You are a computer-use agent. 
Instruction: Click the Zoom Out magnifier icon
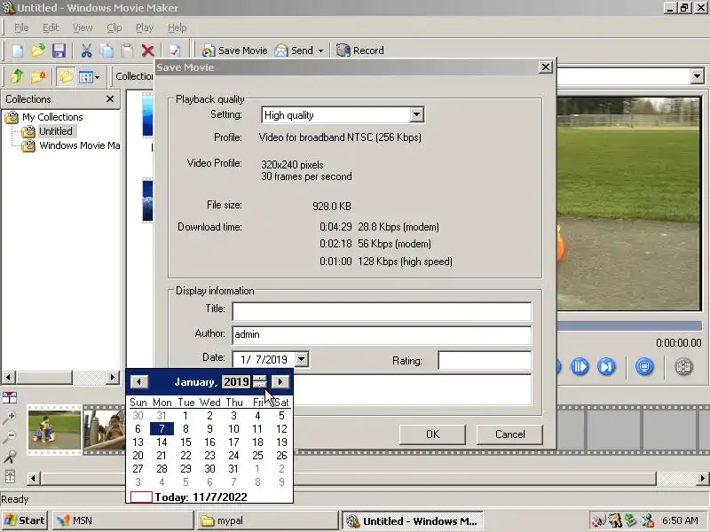click(10, 436)
